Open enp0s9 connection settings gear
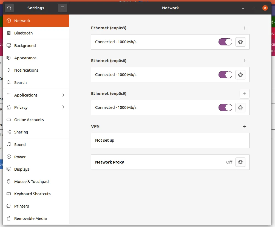This screenshot has width=275, height=227. coord(240,107)
